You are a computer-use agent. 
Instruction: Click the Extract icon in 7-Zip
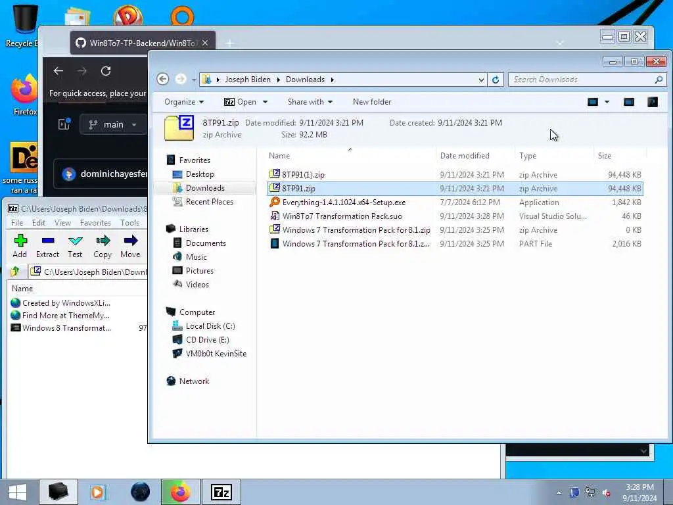click(47, 241)
